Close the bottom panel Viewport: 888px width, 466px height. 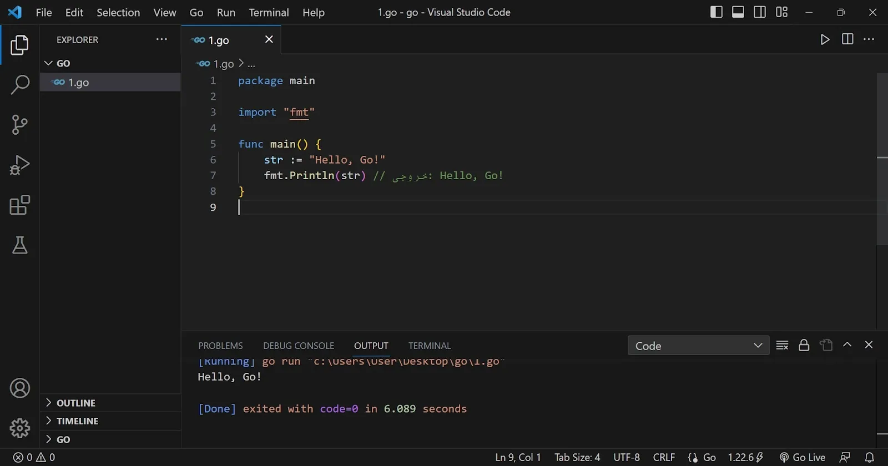869,345
